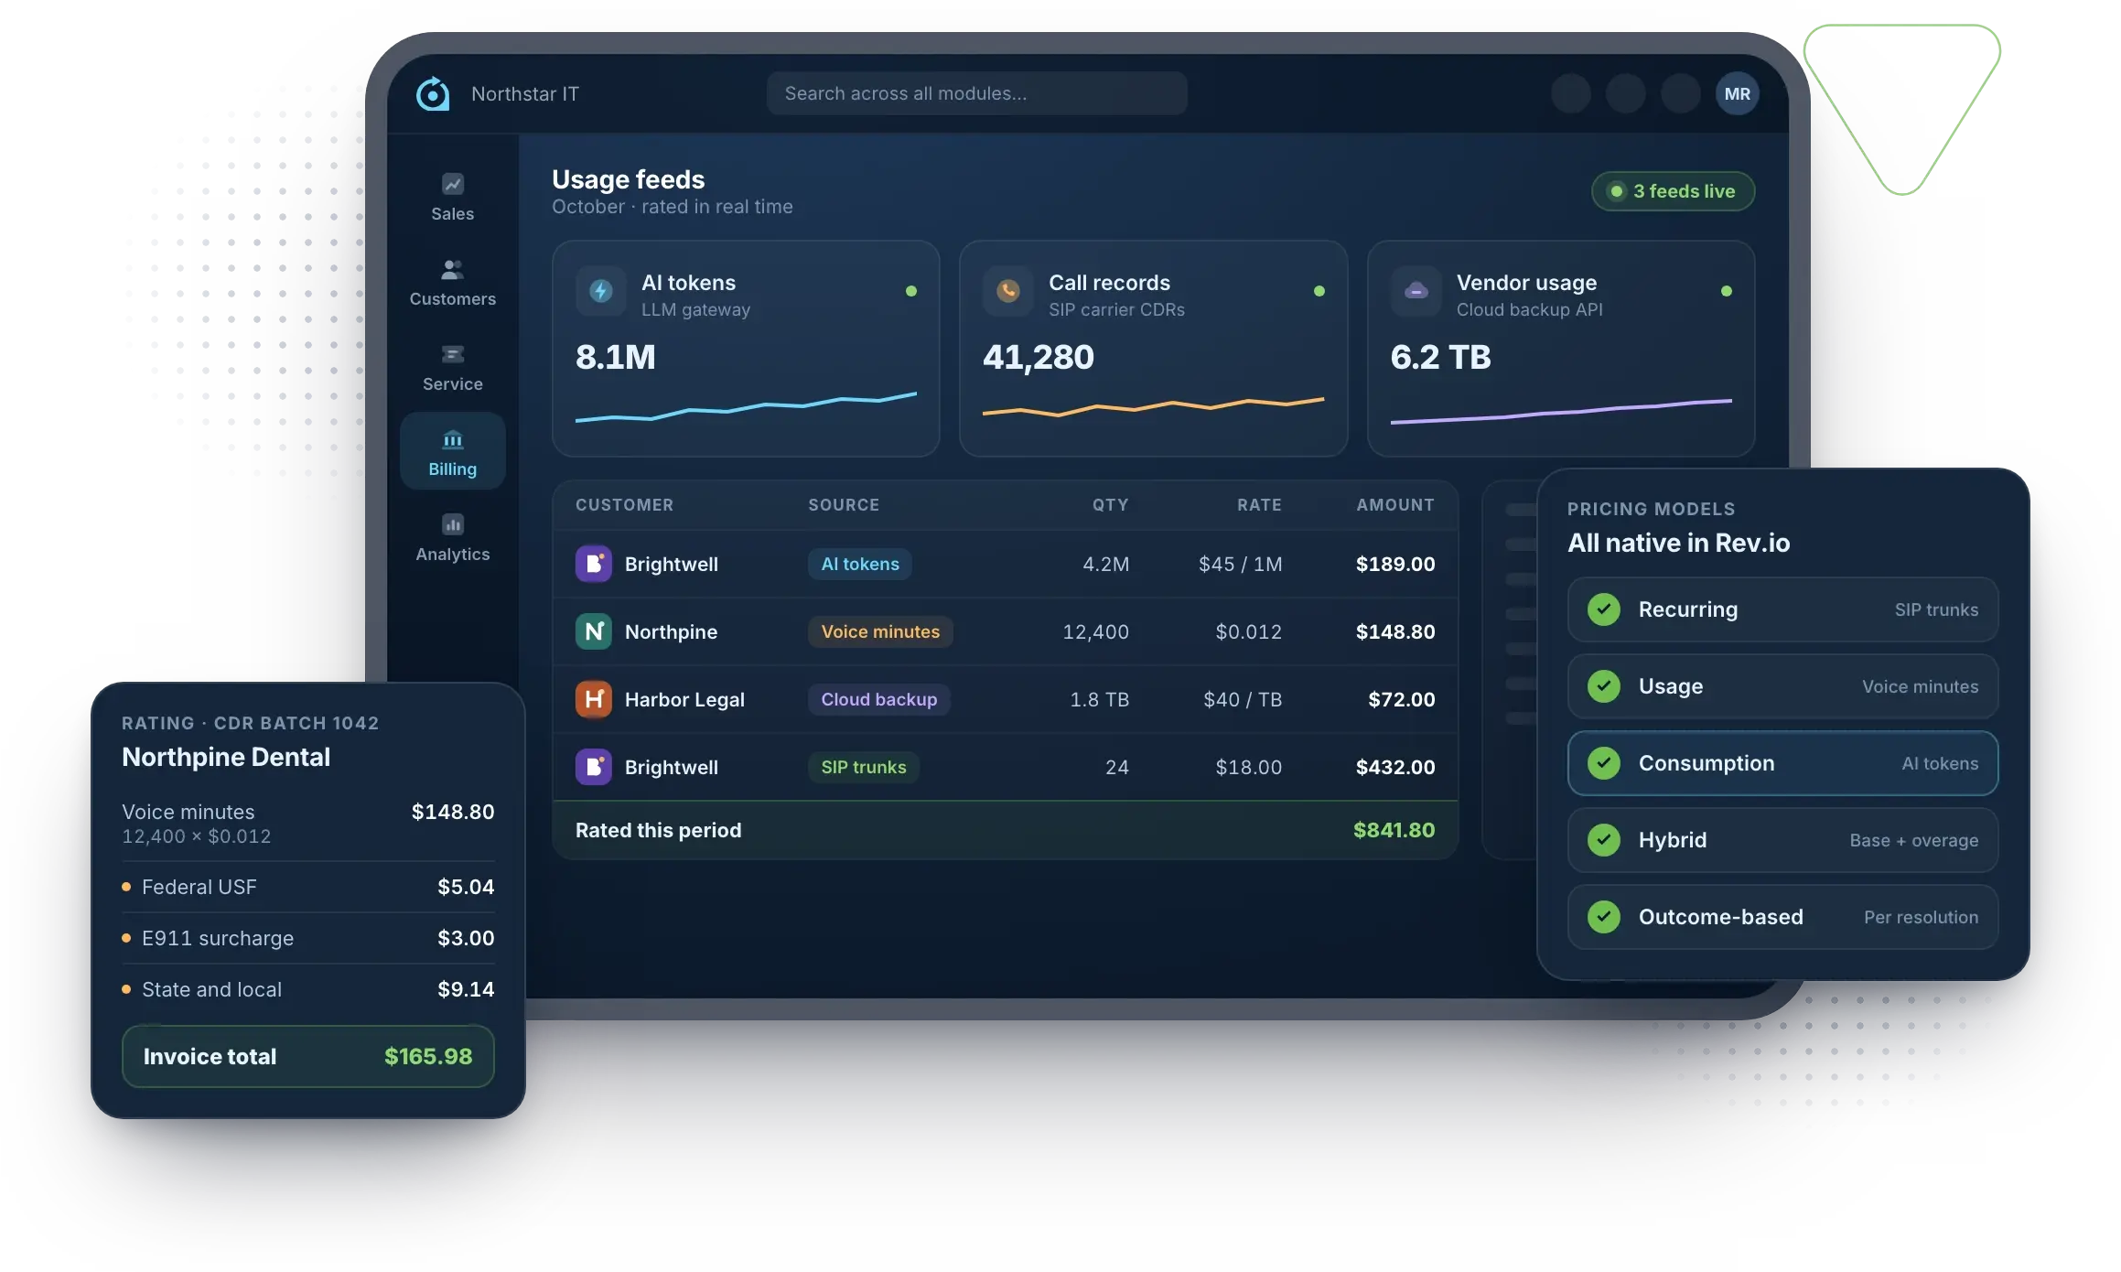Image resolution: width=2121 pixels, height=1272 pixels.
Task: Click the Northpine customer name
Action: coord(671,631)
